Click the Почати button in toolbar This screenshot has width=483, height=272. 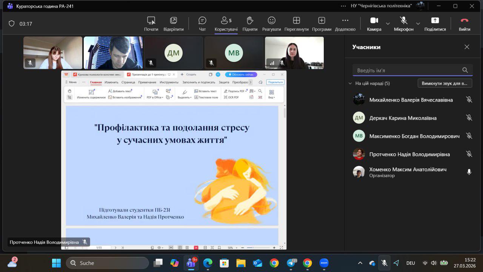point(151,23)
